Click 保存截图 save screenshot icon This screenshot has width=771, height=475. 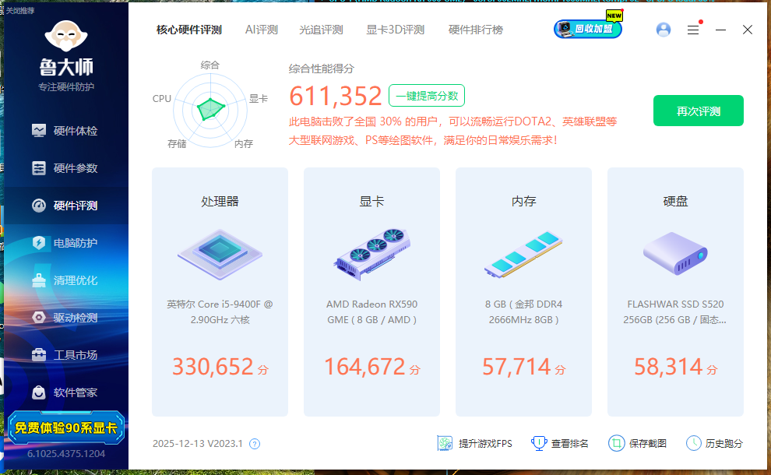(x=616, y=443)
